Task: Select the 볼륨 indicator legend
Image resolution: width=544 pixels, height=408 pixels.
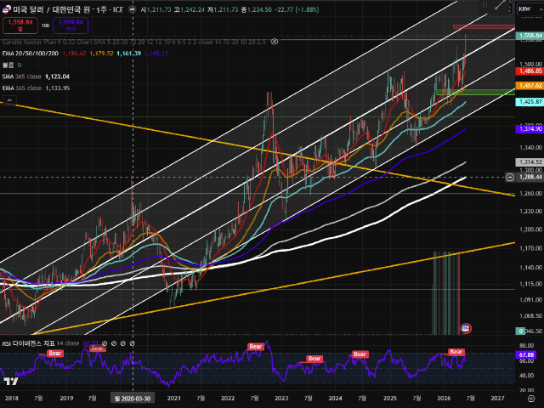Action: pyautogui.click(x=8, y=65)
